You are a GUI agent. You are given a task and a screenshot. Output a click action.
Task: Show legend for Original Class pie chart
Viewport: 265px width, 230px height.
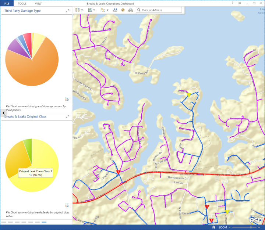click(67, 205)
